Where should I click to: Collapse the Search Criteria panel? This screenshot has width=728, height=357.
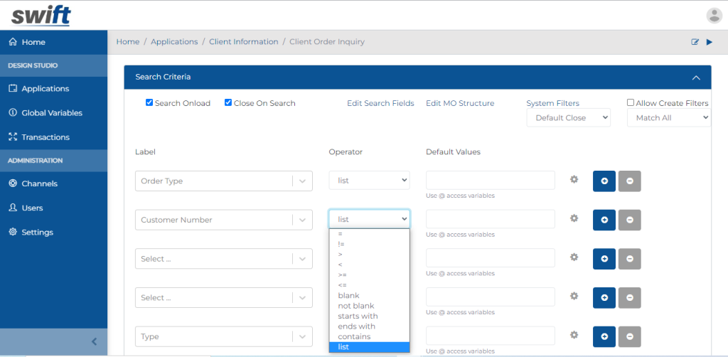696,78
